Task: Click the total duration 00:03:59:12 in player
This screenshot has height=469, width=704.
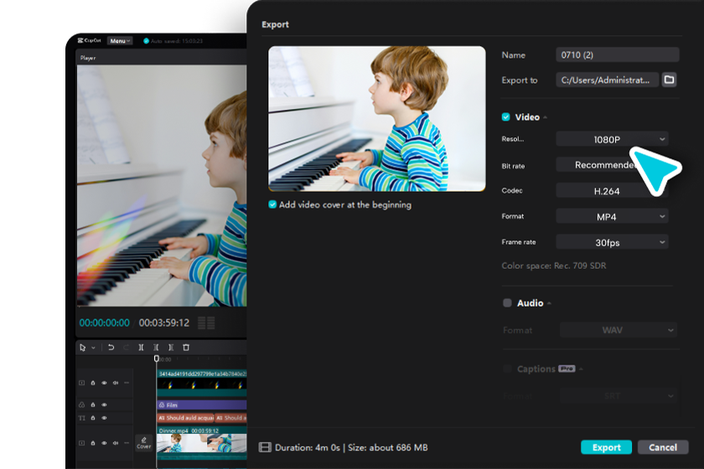Action: pos(164,322)
